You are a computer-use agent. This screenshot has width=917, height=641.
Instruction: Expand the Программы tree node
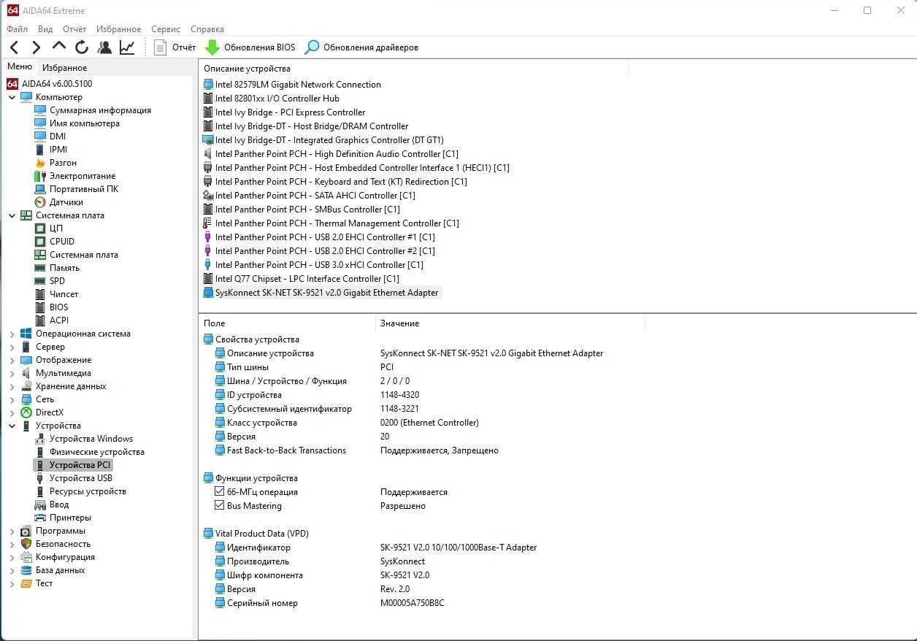(12, 531)
